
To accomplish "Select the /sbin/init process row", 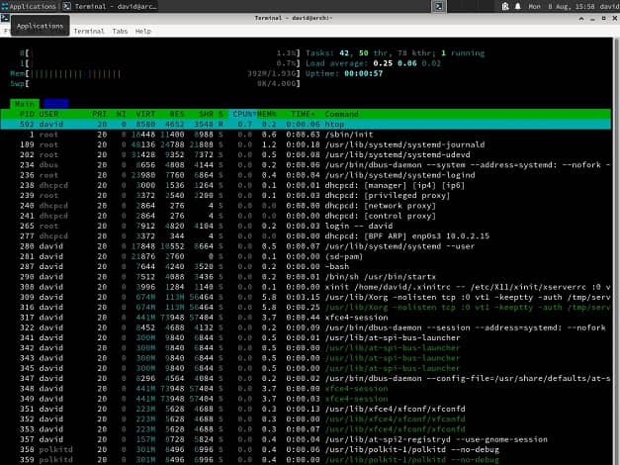I will 306,135.
